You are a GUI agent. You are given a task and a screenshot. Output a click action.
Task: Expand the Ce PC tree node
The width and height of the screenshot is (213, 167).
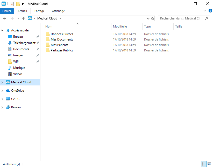point(2,99)
